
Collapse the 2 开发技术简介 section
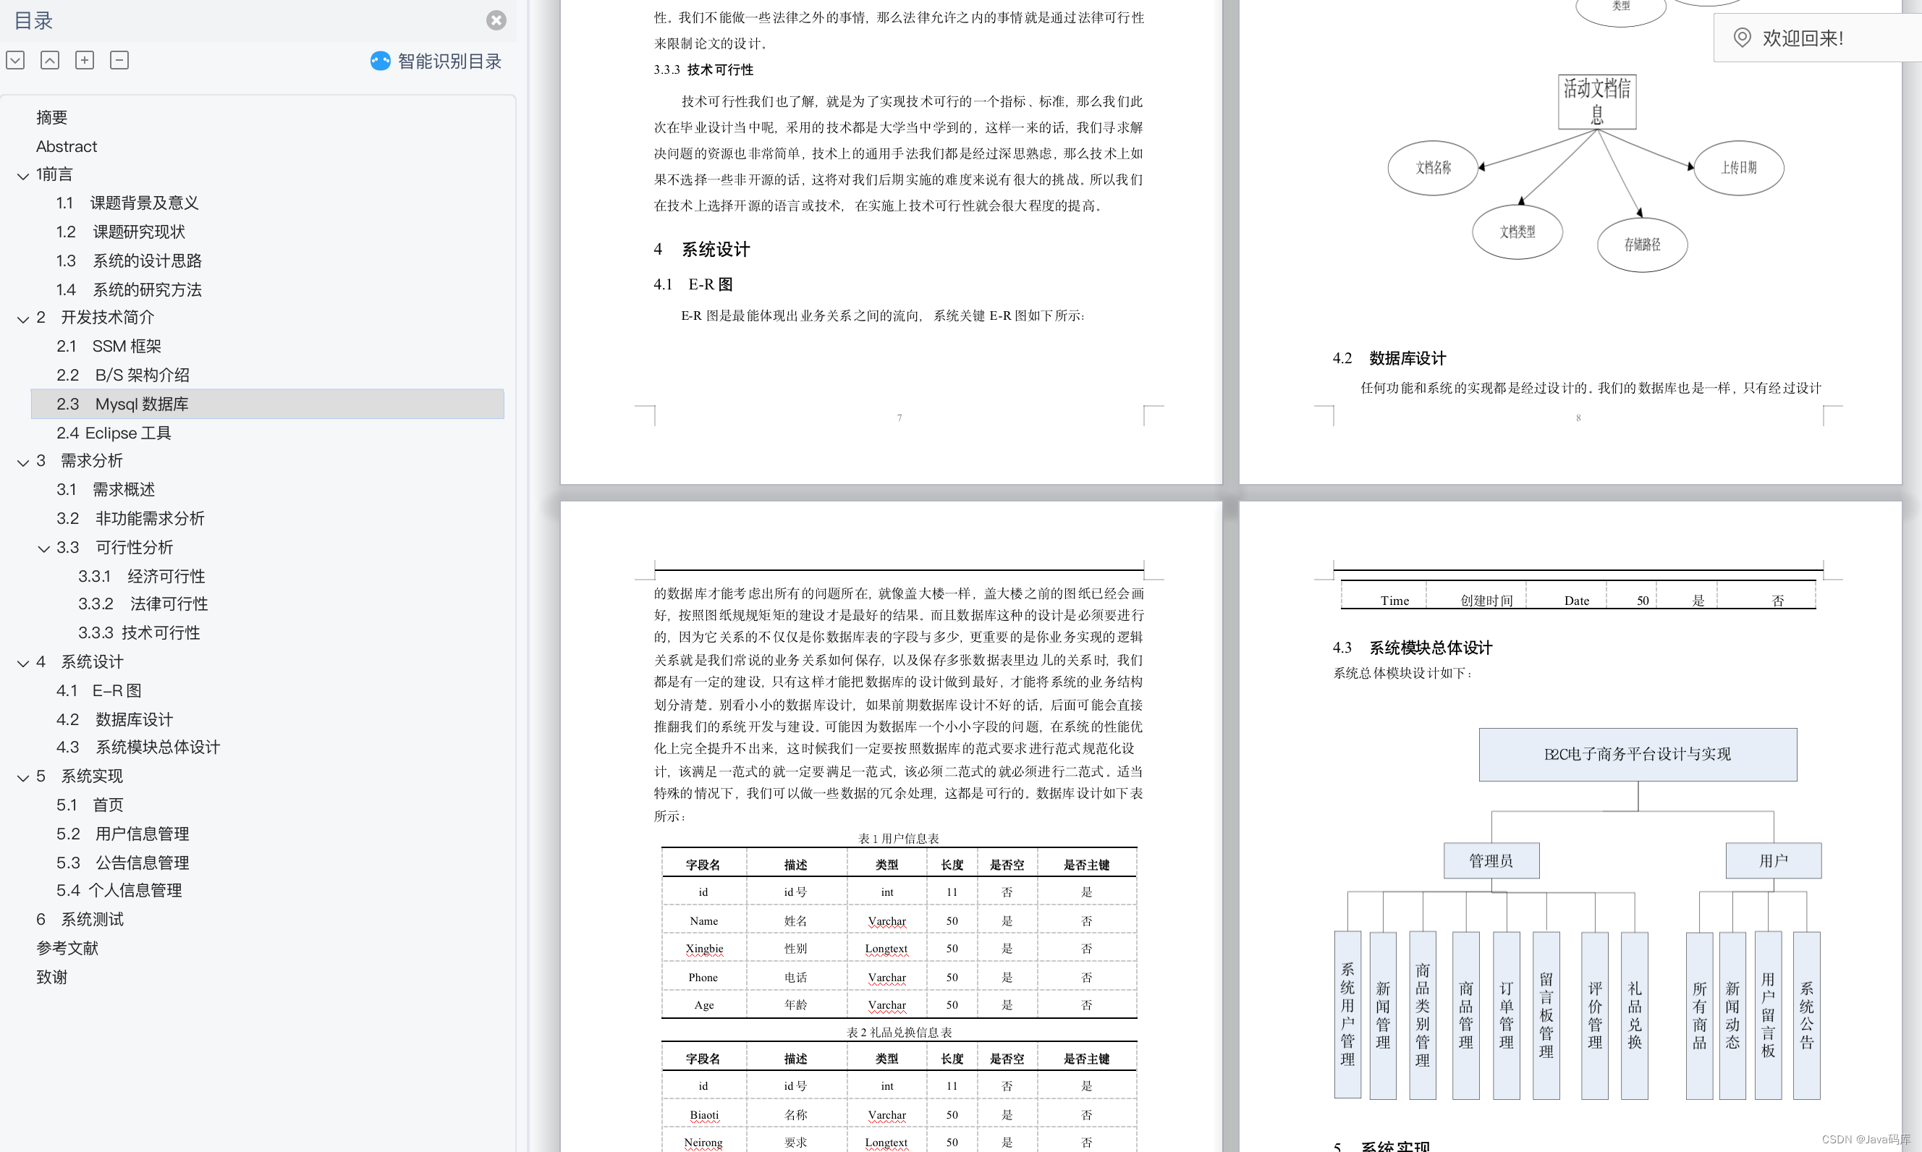[23, 319]
